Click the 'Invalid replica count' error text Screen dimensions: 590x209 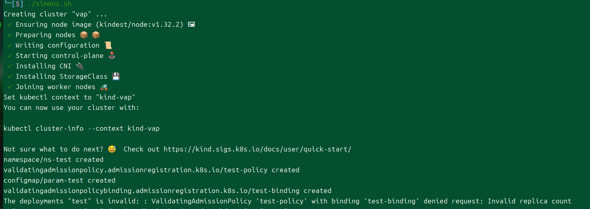(529, 201)
